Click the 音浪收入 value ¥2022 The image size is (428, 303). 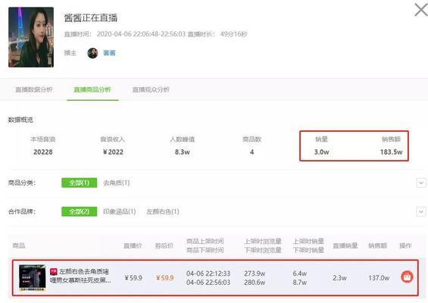point(113,152)
